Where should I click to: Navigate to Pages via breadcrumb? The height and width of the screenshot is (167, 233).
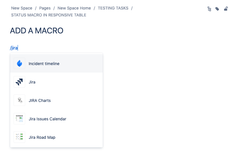point(45,8)
